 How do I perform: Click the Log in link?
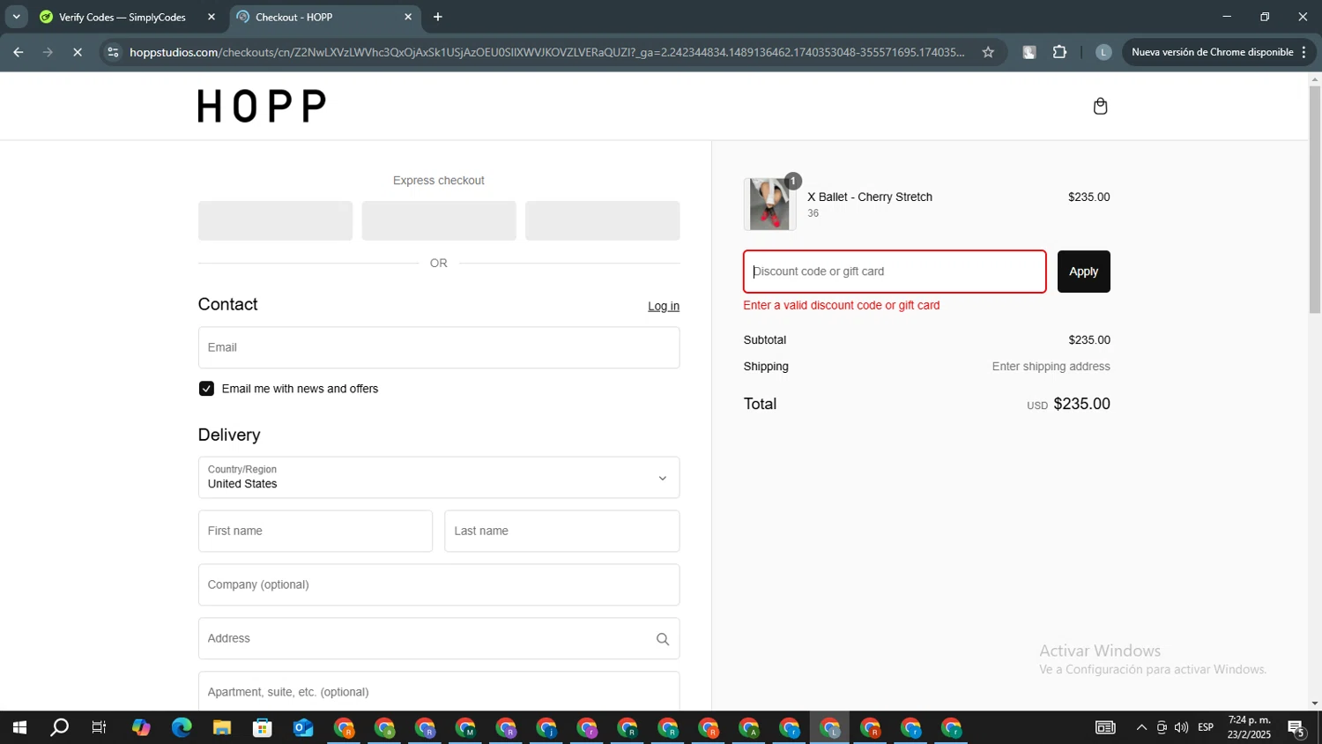(664, 306)
